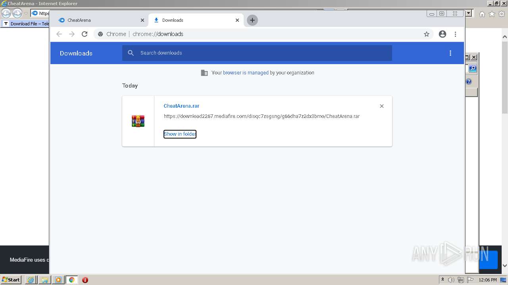
Task: Click the red security icon in taskbar
Action: click(85, 280)
